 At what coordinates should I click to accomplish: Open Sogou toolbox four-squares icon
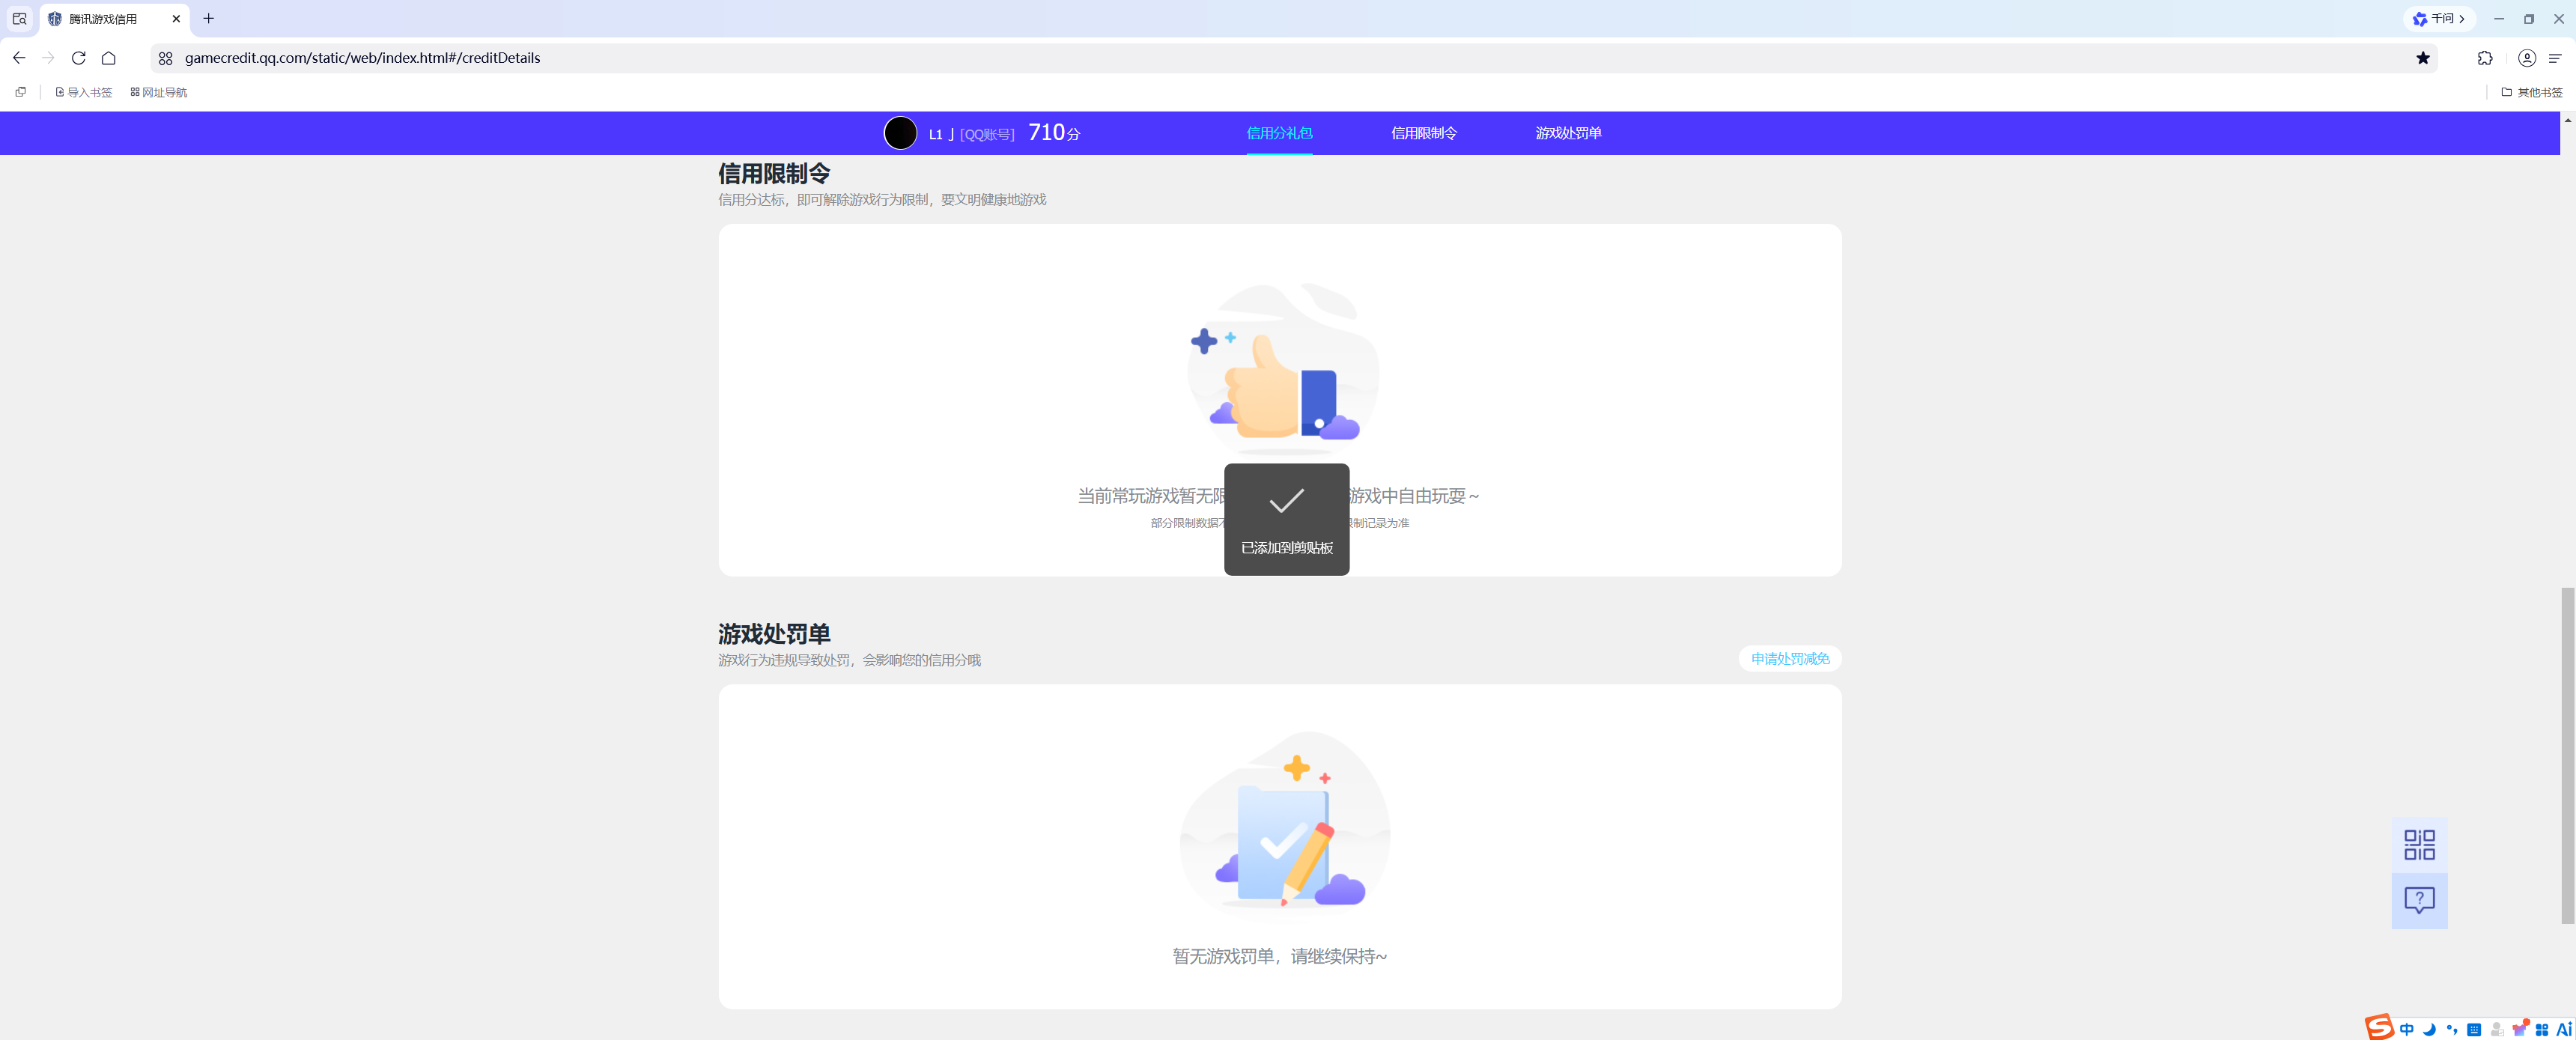point(2542,1029)
